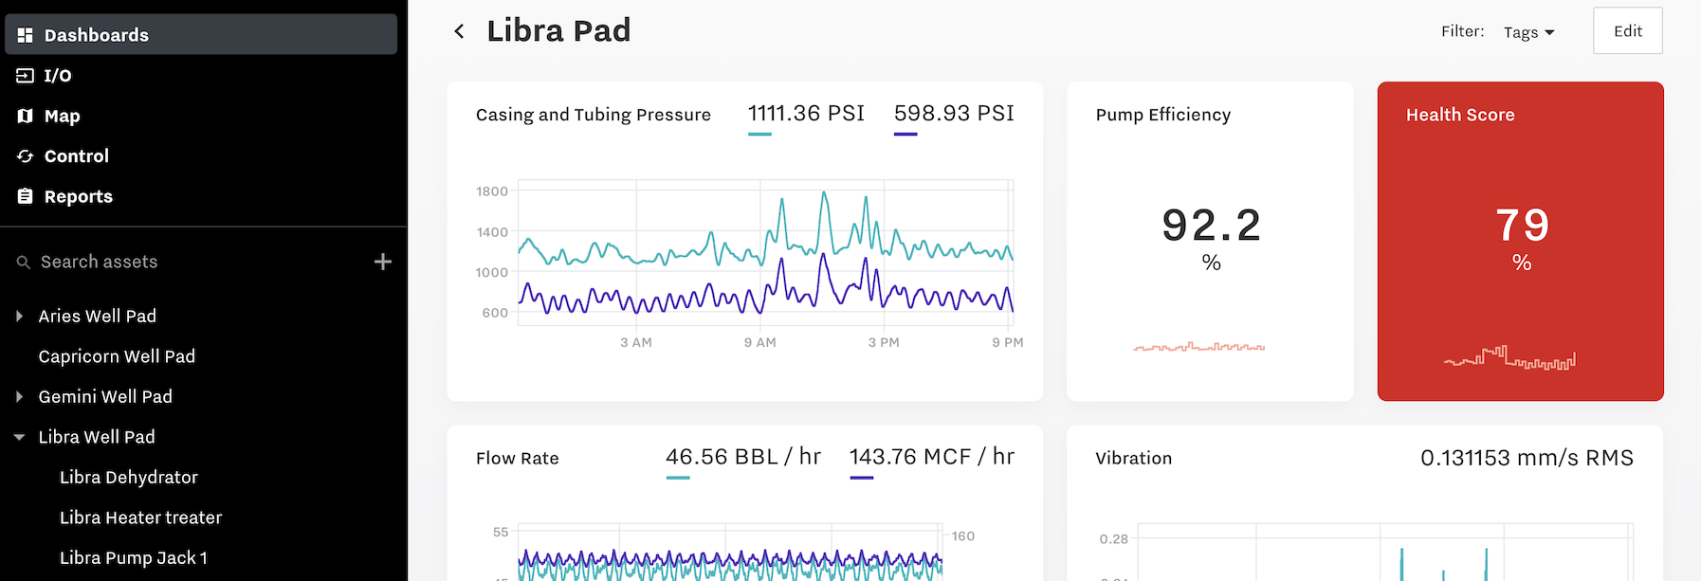Image resolution: width=1701 pixels, height=581 pixels.
Task: Select Capricorn Well Pad asset
Action: [117, 356]
